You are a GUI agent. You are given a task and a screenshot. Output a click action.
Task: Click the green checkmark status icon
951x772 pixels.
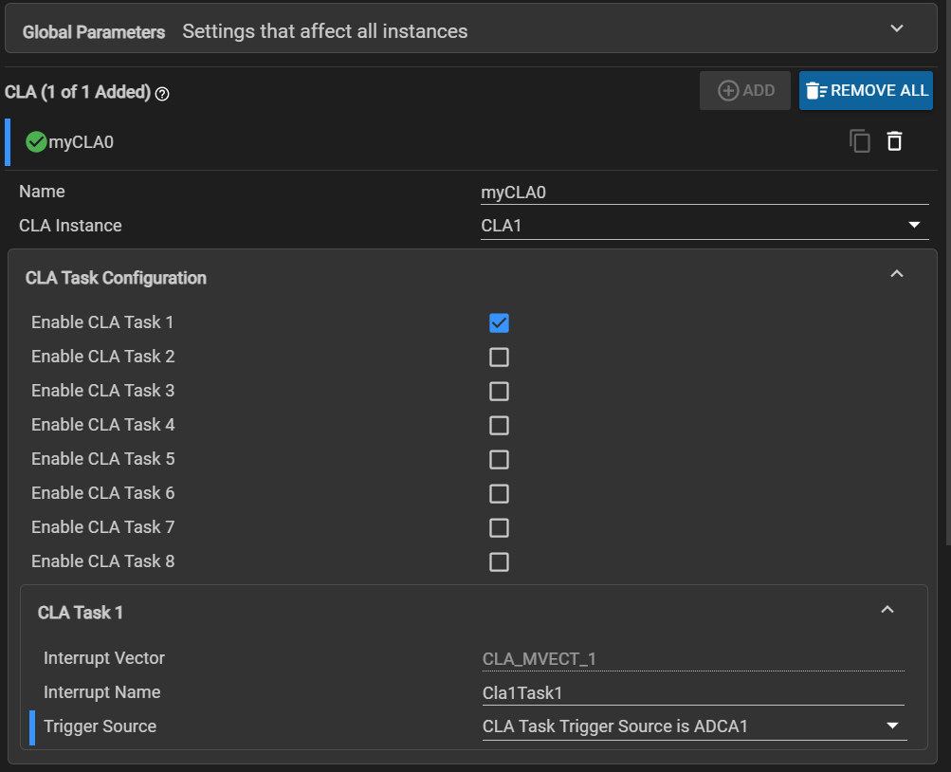(x=36, y=142)
